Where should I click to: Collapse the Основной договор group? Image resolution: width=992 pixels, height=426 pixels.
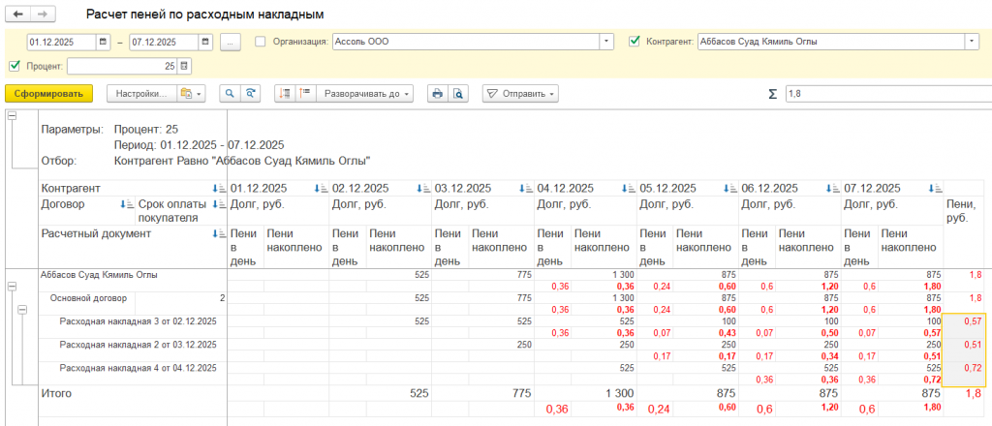[20, 309]
